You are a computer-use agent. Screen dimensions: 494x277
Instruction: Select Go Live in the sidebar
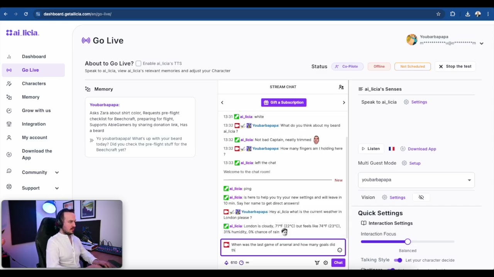pyautogui.click(x=34, y=70)
